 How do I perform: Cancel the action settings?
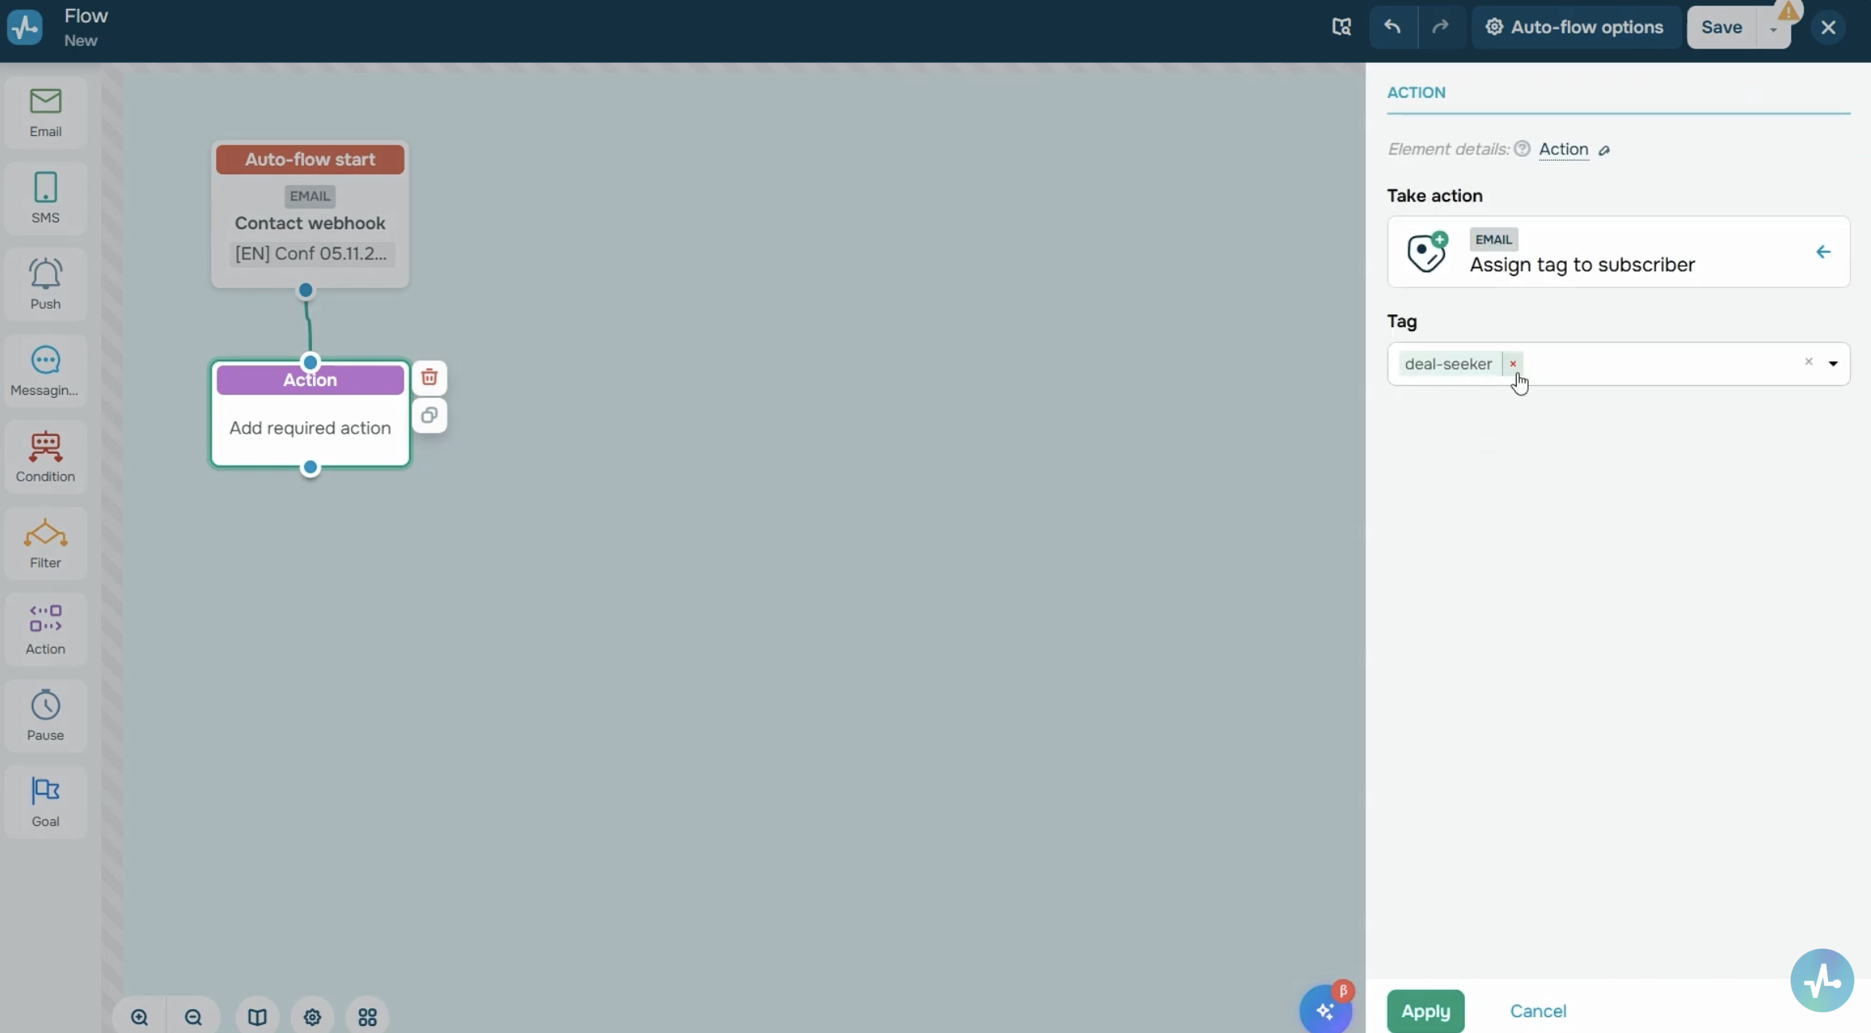point(1537,1011)
